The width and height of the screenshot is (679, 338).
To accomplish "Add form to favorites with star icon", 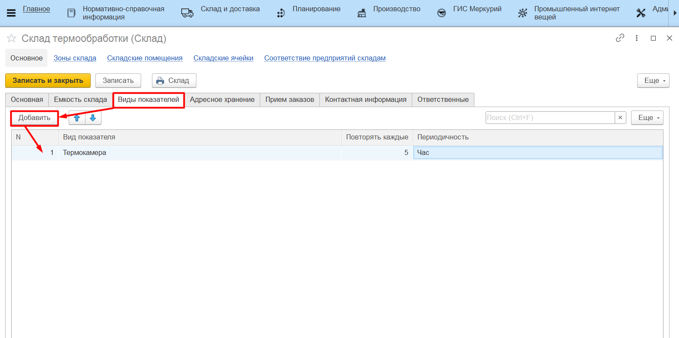I will (x=11, y=39).
